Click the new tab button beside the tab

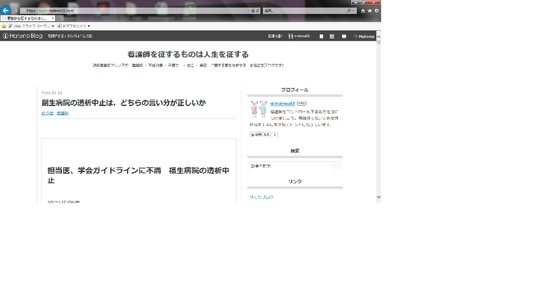pyautogui.click(x=60, y=18)
